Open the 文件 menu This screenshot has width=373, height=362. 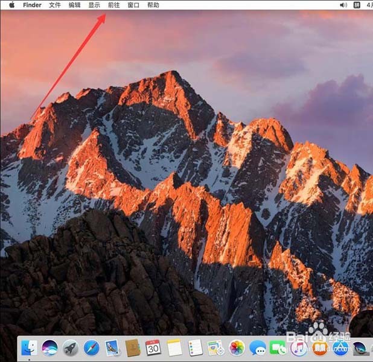pos(55,5)
